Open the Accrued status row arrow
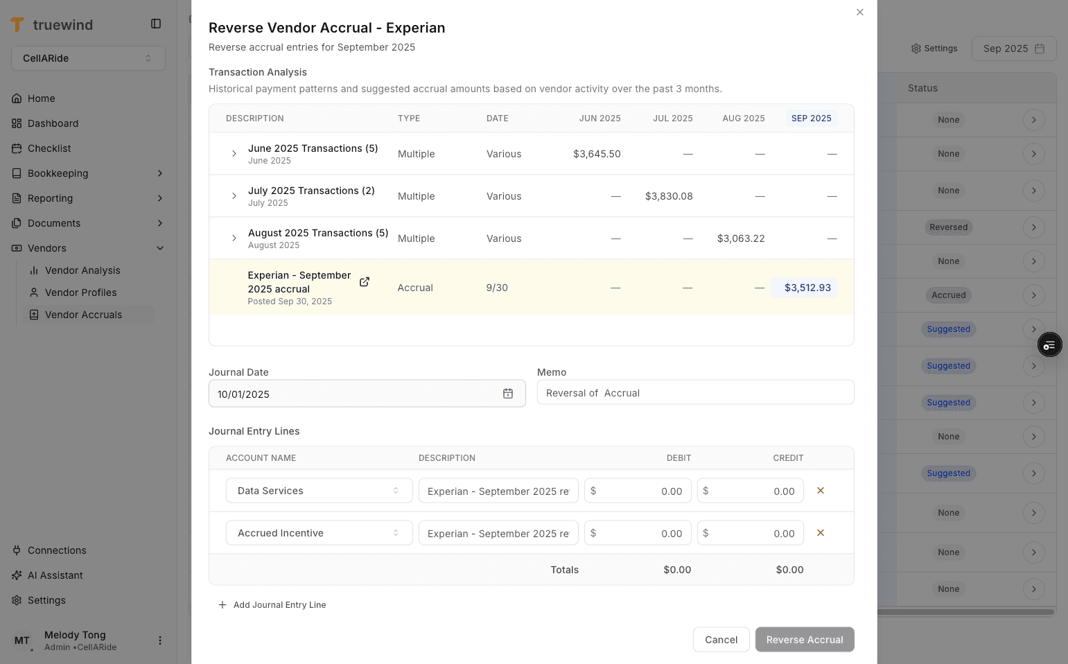This screenshot has height=664, width=1068. pos(1034,295)
